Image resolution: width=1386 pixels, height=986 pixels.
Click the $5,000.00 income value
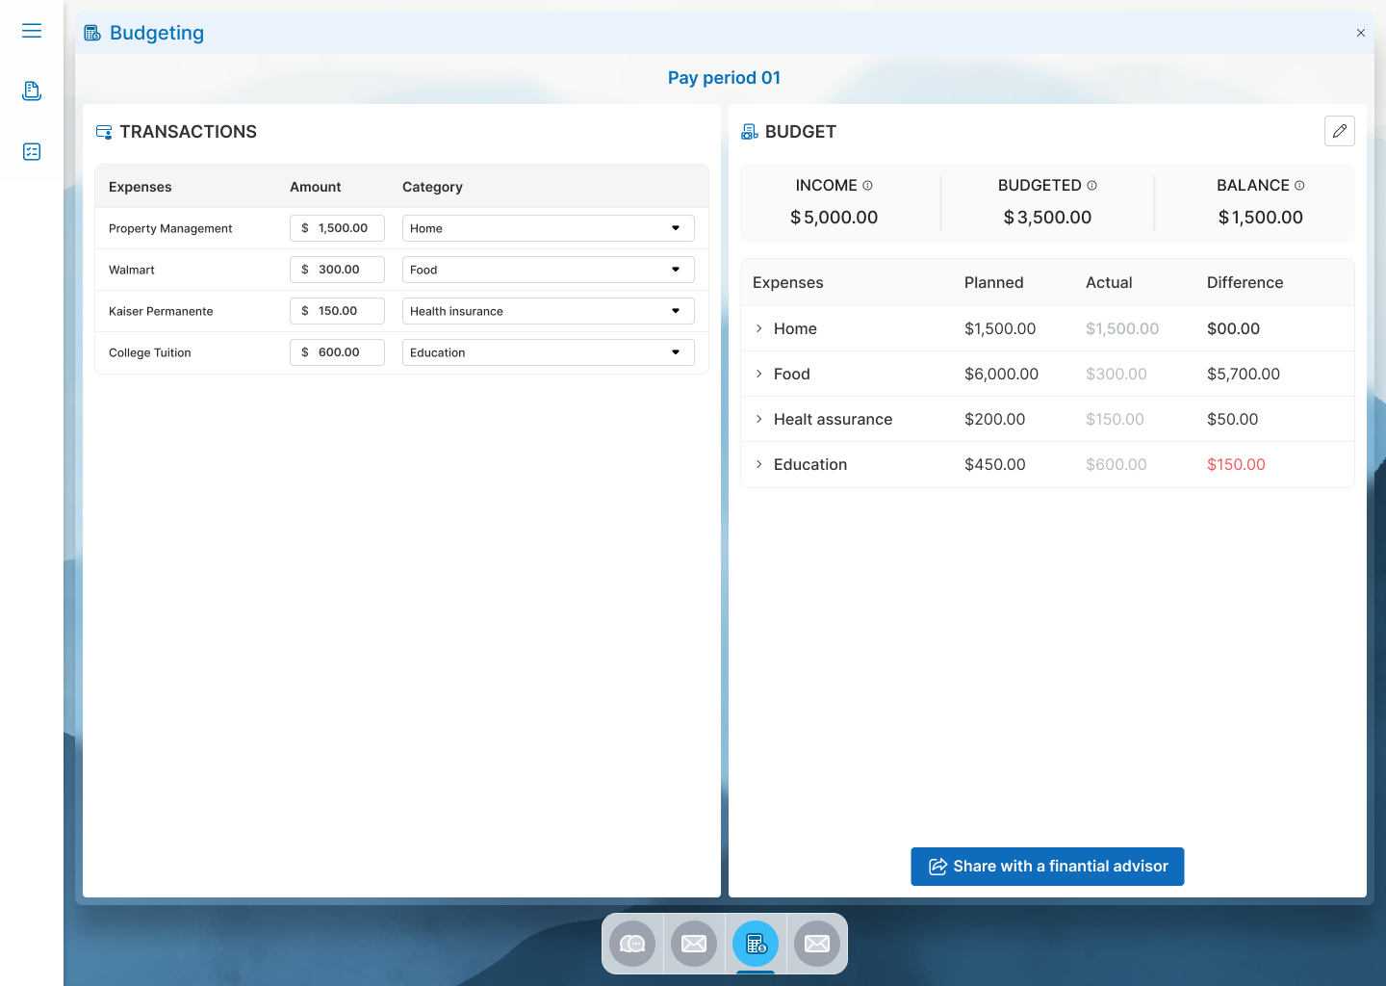coord(834,218)
